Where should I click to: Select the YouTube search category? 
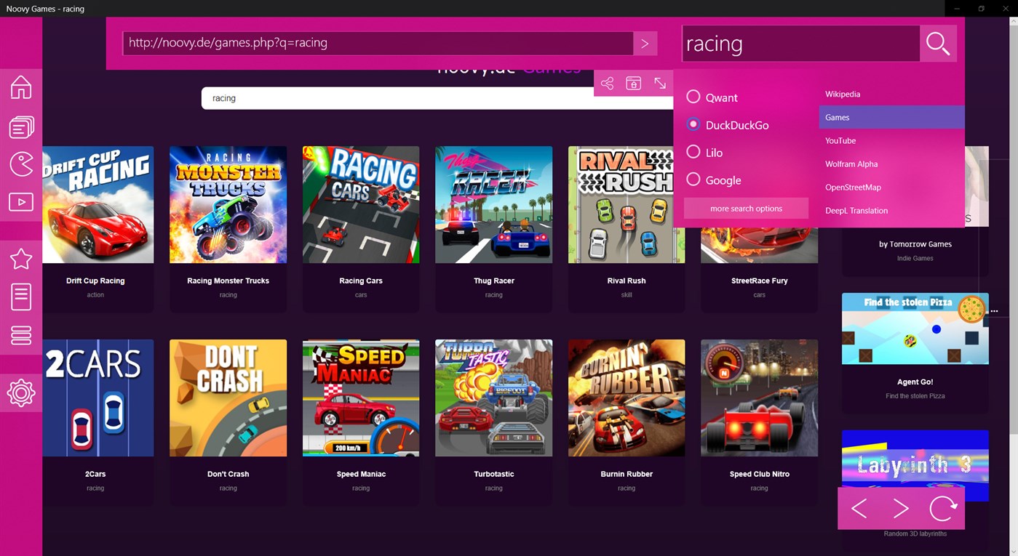pos(840,140)
